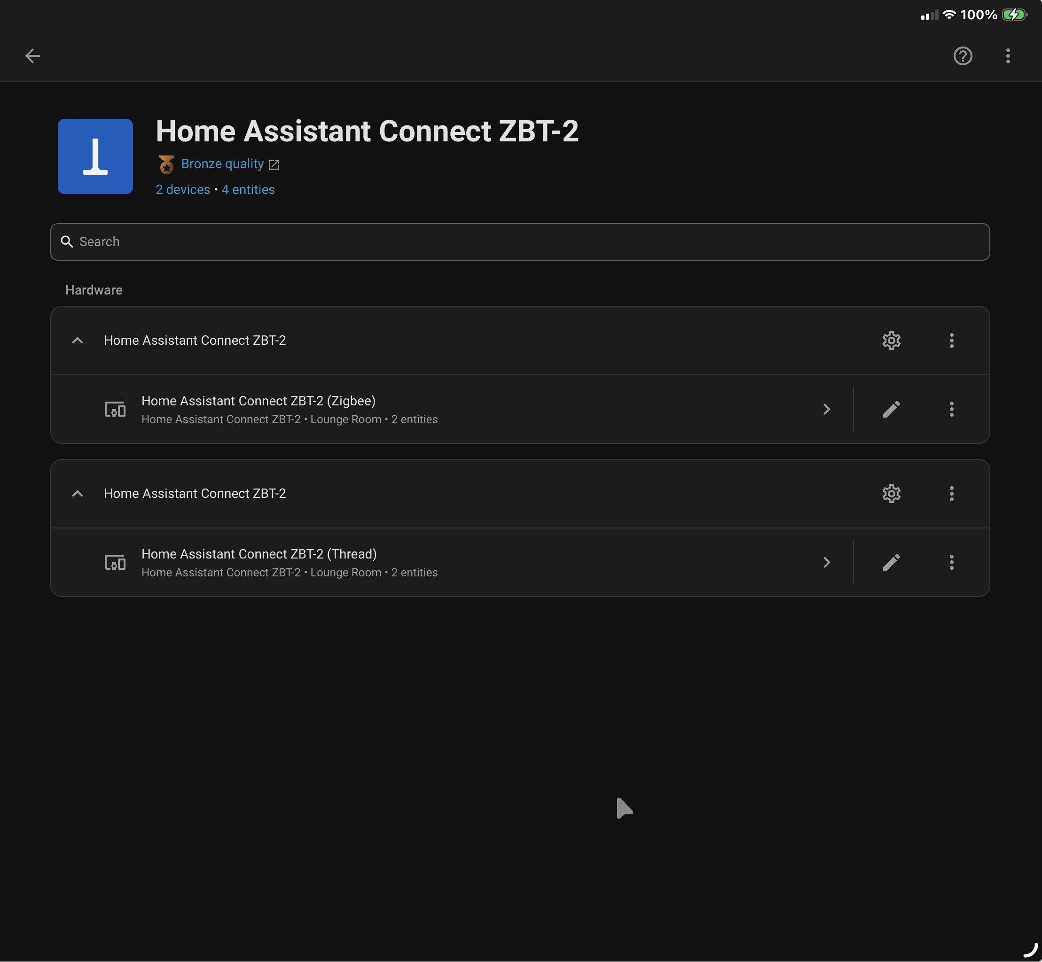Click the bronze medal icon

pos(167,164)
